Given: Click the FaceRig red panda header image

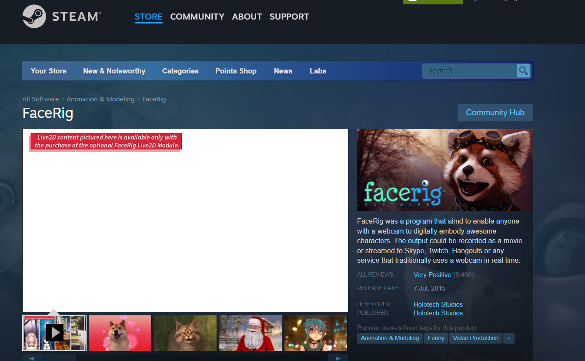Looking at the screenshot, I should (x=445, y=170).
